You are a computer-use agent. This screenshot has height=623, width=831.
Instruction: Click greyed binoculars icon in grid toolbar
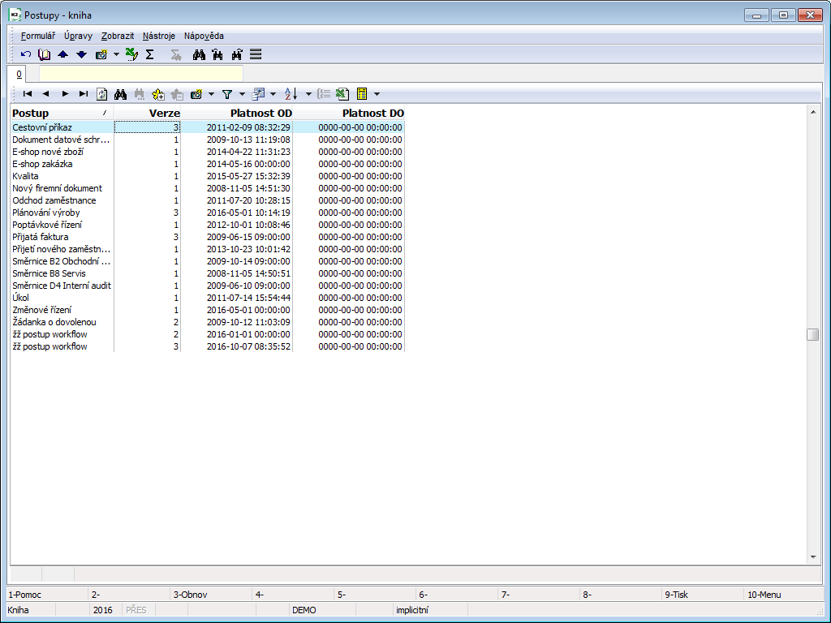(x=140, y=94)
